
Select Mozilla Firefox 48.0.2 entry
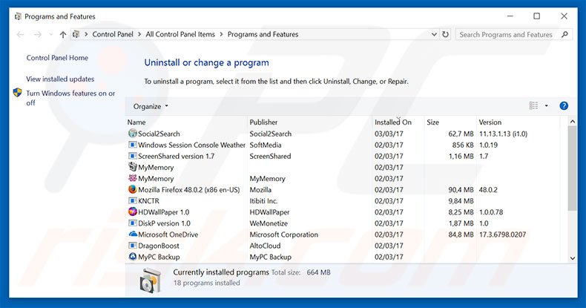(x=343, y=189)
